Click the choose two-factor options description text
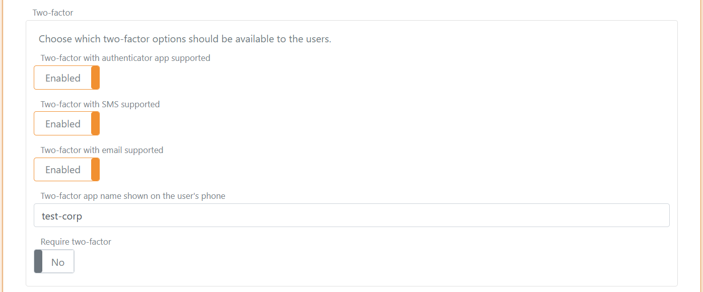The height and width of the screenshot is (292, 703). coord(184,39)
